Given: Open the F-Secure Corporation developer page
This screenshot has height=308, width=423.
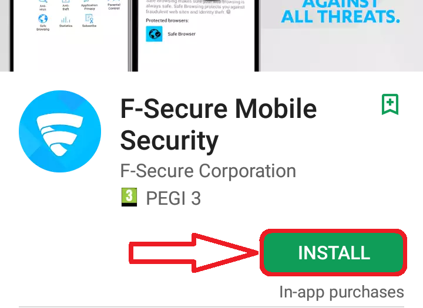Looking at the screenshot, I should click(208, 171).
